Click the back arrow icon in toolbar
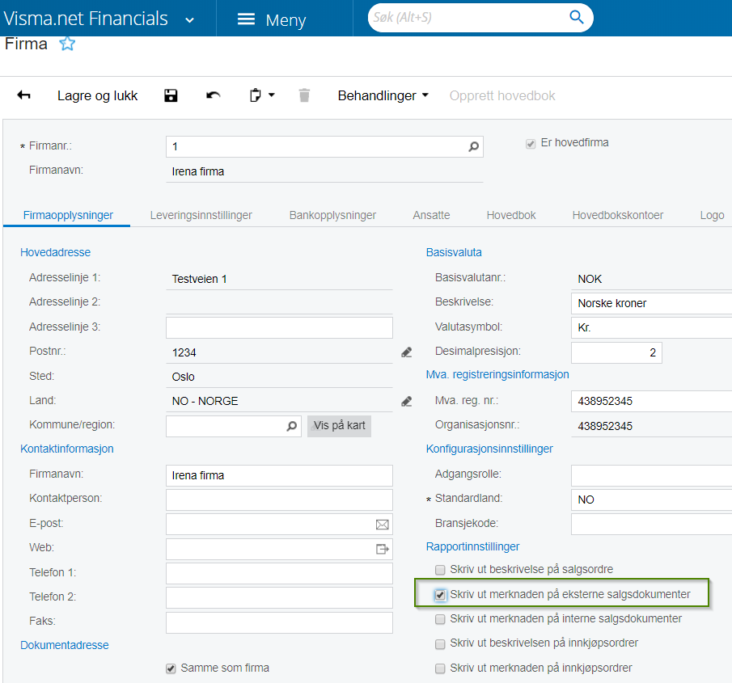The height and width of the screenshot is (683, 732). (23, 95)
